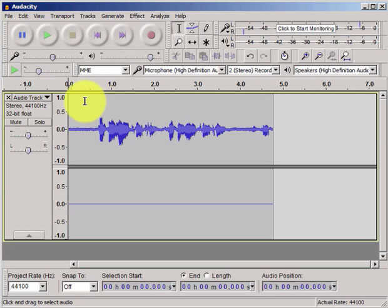Click the horizontal scrollbar right arrow
Viewport: 388px width, 308px height.
[x=375, y=264]
